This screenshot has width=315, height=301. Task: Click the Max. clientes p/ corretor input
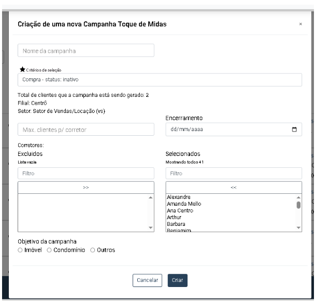tap(86, 130)
